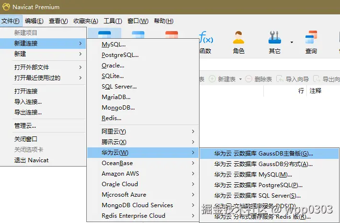Open the 窗口(W) menu

coord(138,21)
